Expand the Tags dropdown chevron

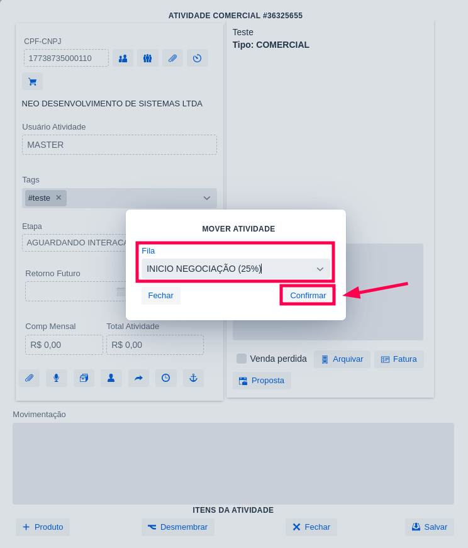click(206, 198)
